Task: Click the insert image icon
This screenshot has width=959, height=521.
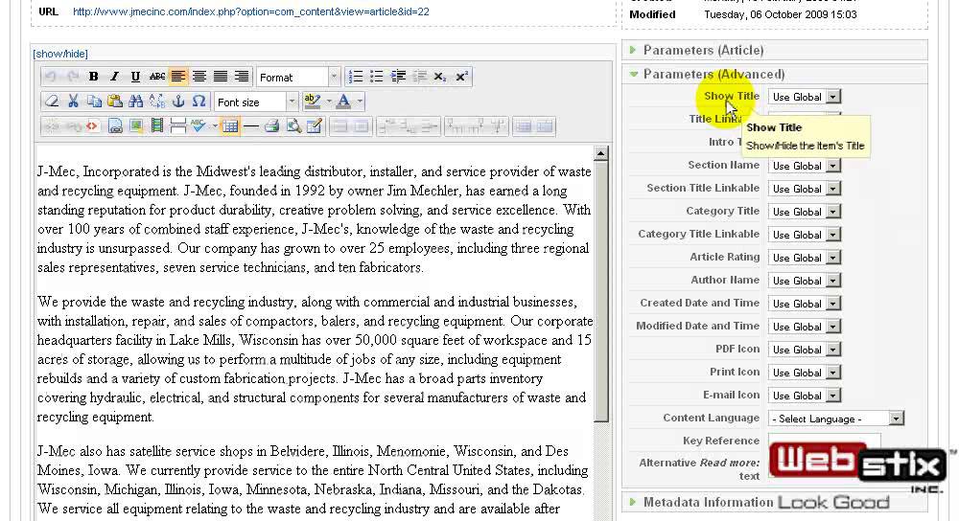Action: click(136, 126)
